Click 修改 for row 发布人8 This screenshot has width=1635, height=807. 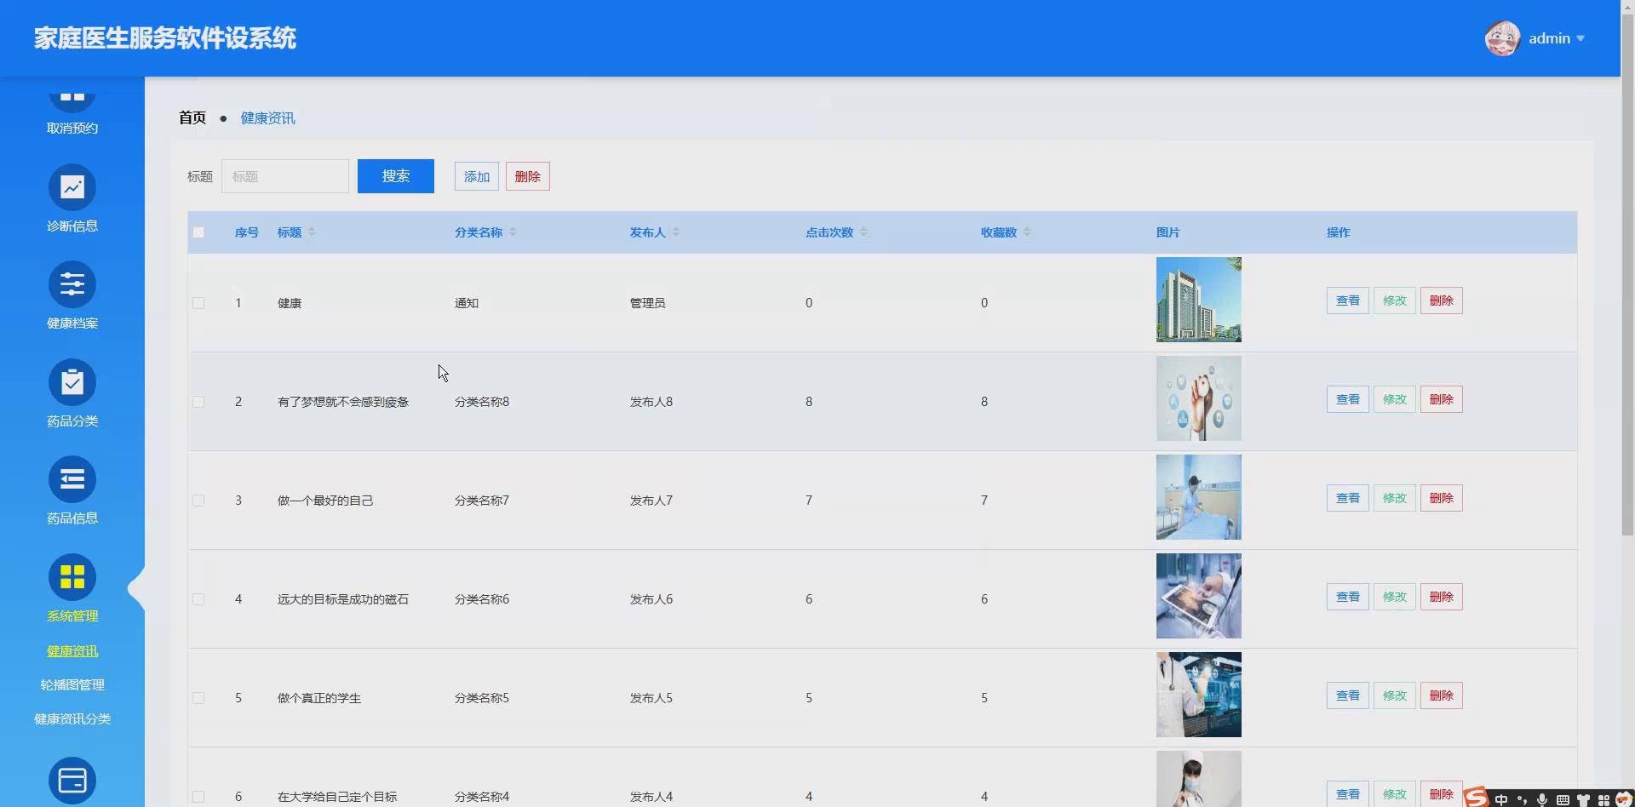(1395, 399)
